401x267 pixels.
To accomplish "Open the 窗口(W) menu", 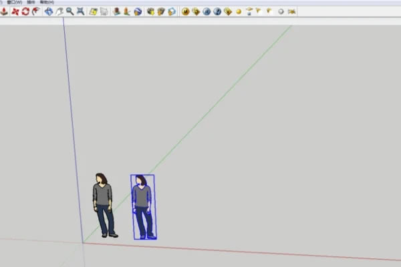I will coord(15,3).
